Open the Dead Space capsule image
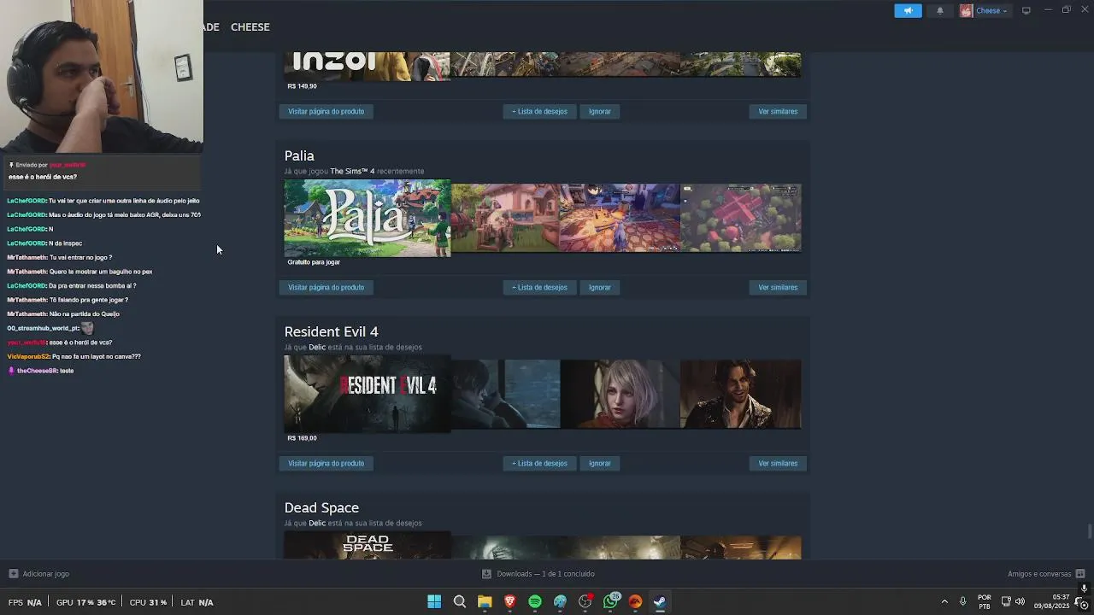The width and height of the screenshot is (1094, 615). [x=367, y=545]
